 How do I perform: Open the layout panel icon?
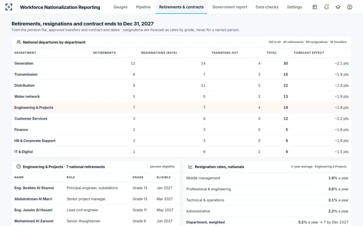click(x=315, y=7)
